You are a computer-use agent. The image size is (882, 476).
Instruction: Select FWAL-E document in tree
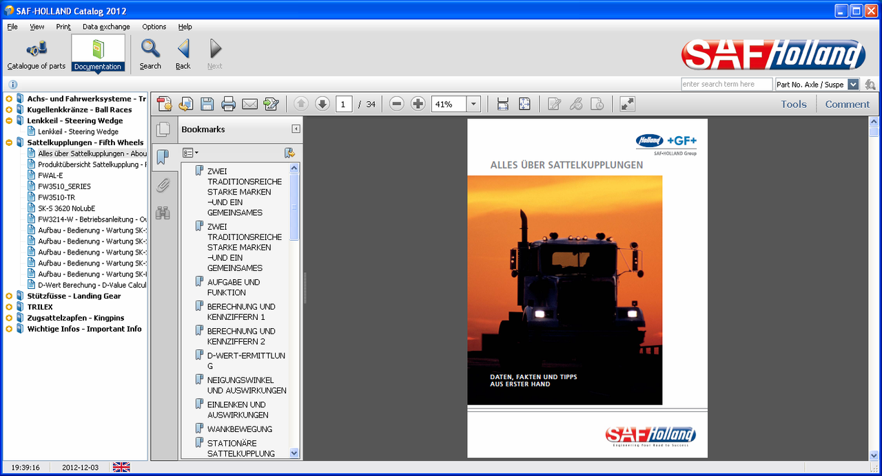[50, 175]
